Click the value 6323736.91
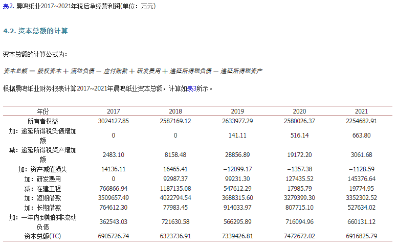The image size is (397, 248). coord(175,236)
